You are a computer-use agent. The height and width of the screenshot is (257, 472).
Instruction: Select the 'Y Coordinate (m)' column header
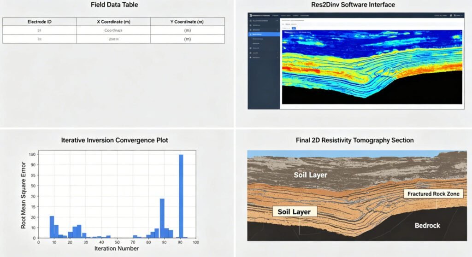[187, 22]
